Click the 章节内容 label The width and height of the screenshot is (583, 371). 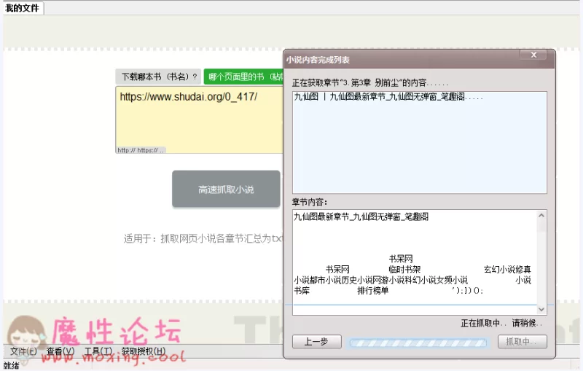tap(309, 202)
